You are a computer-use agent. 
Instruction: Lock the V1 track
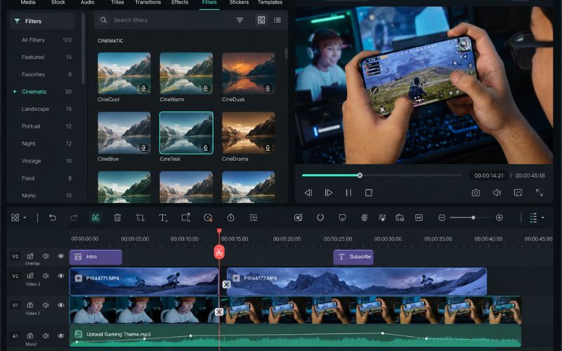coord(30,305)
